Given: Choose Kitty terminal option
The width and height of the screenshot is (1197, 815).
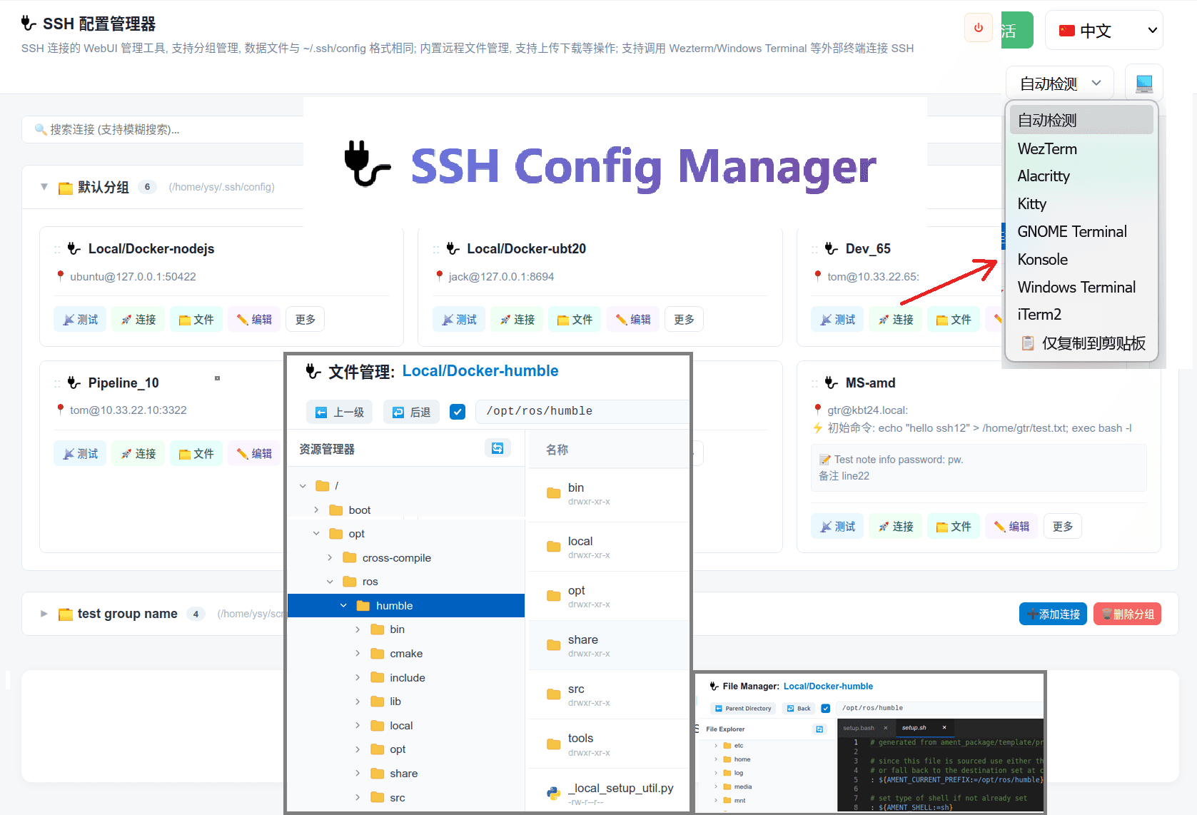Looking at the screenshot, I should (x=1081, y=203).
